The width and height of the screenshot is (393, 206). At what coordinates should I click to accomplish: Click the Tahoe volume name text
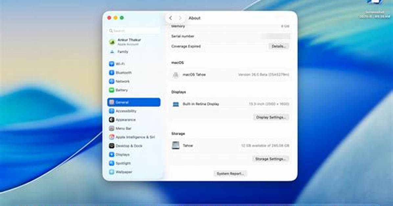click(x=188, y=145)
